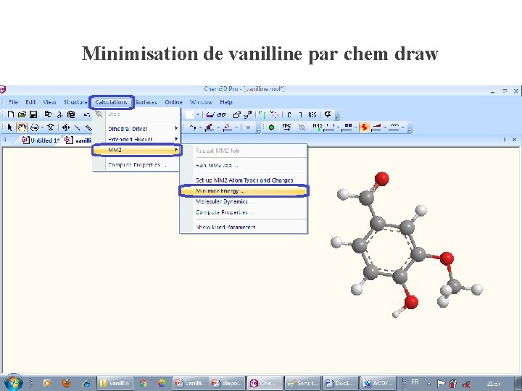This screenshot has width=522, height=391.
Task: Switch to the ACD taskbar button
Action: (x=378, y=383)
